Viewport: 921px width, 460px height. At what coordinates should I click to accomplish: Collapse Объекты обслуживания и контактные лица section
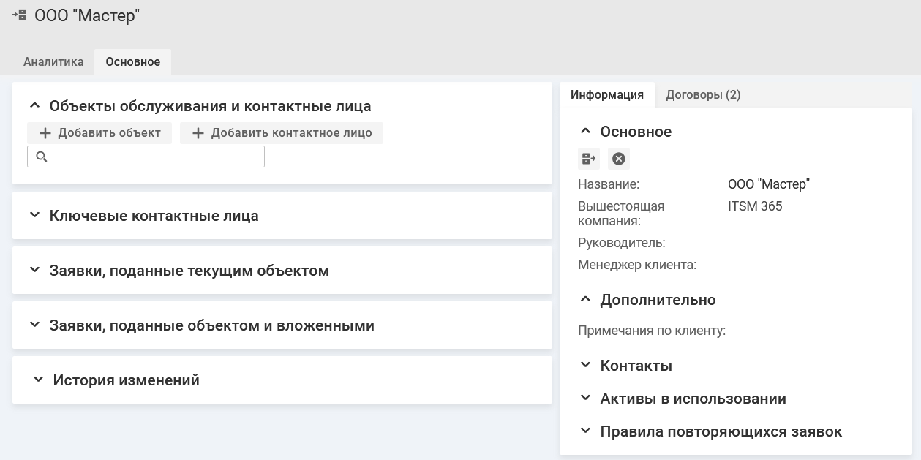coord(34,106)
